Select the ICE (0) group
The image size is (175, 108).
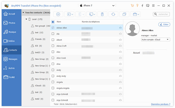click(x=36, y=46)
